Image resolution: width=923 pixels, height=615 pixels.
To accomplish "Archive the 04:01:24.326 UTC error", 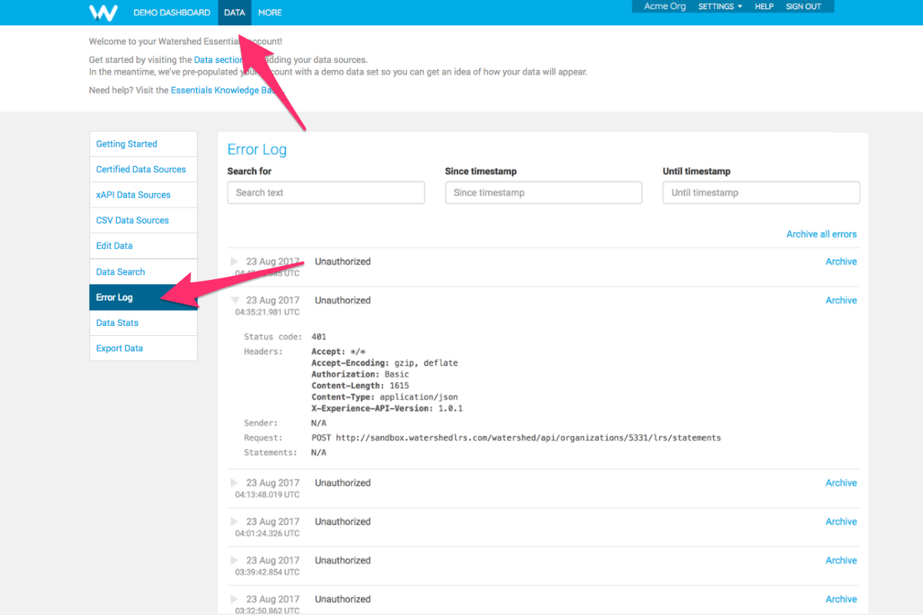I will [841, 521].
